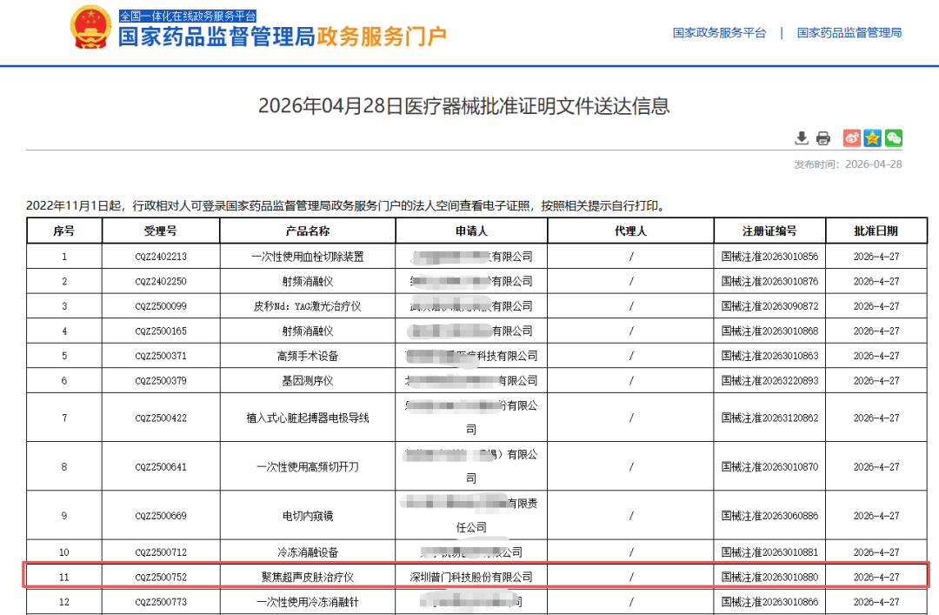939x615 pixels.
Task: Click the 申请人 column header
Action: pos(471,231)
